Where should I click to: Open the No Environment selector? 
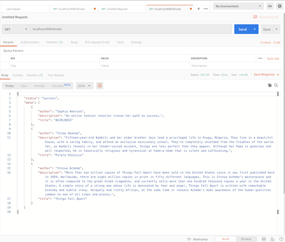coord(238,6)
